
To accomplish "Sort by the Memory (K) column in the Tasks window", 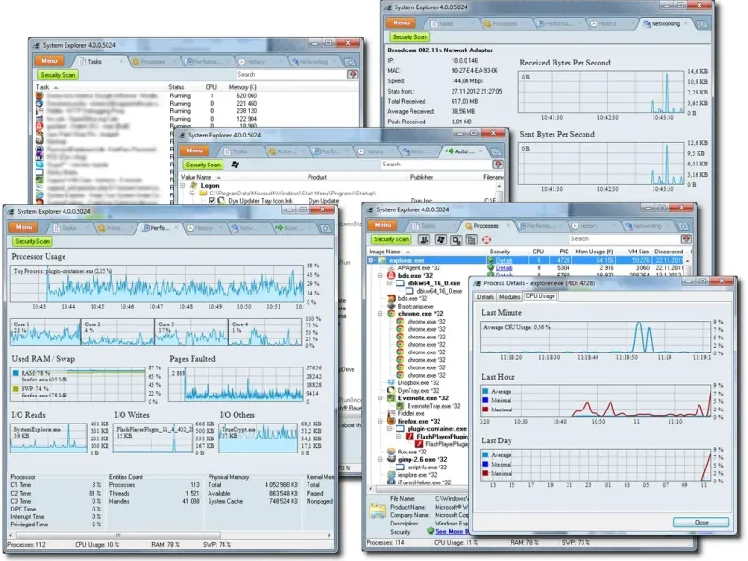I will pyautogui.click(x=243, y=87).
